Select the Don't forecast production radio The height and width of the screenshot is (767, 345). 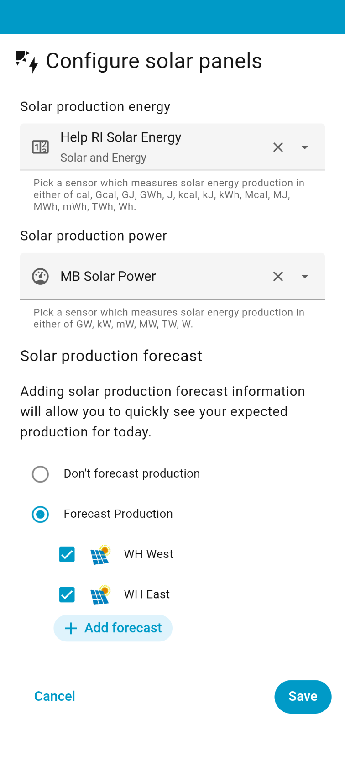coord(40,474)
